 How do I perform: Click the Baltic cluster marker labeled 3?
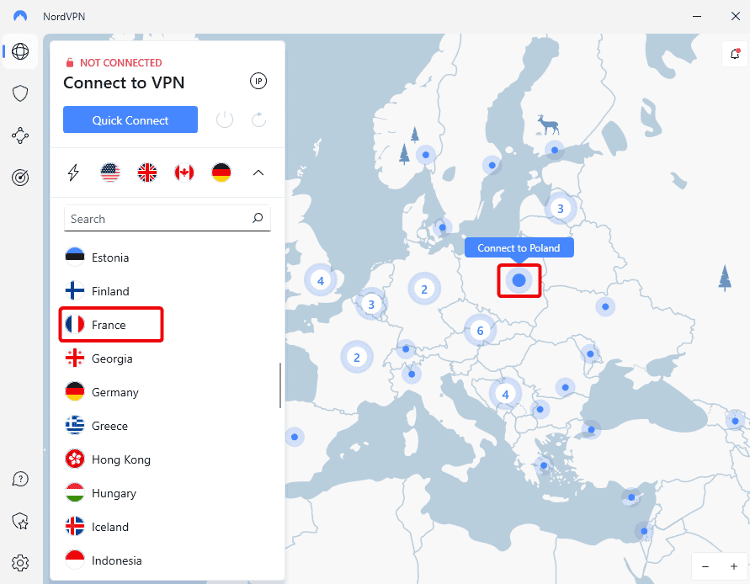pyautogui.click(x=560, y=209)
